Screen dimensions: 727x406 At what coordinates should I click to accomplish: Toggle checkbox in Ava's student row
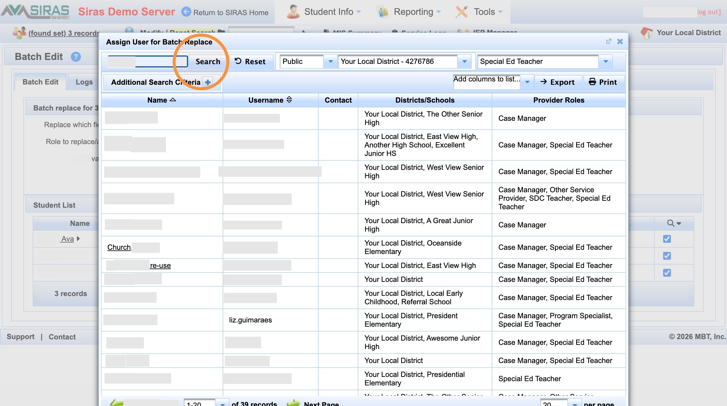coord(667,239)
